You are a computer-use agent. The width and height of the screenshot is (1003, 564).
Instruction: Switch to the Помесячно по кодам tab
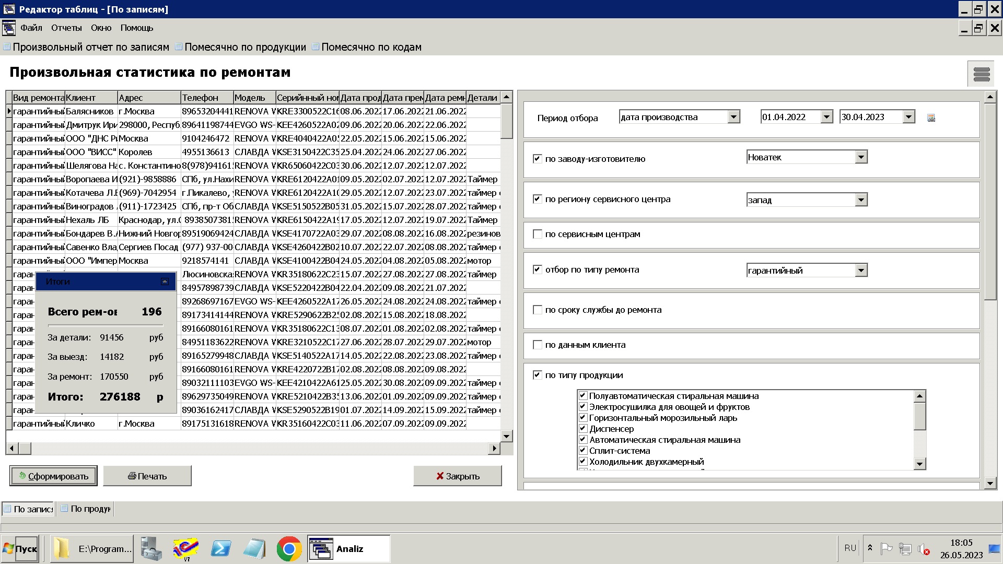point(371,46)
